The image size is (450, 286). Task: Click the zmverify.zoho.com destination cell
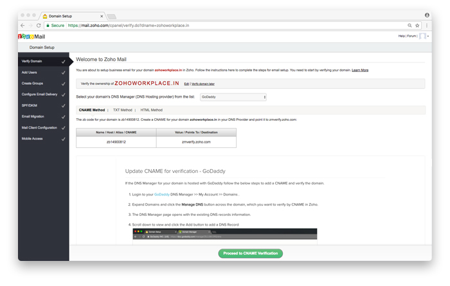[196, 142]
